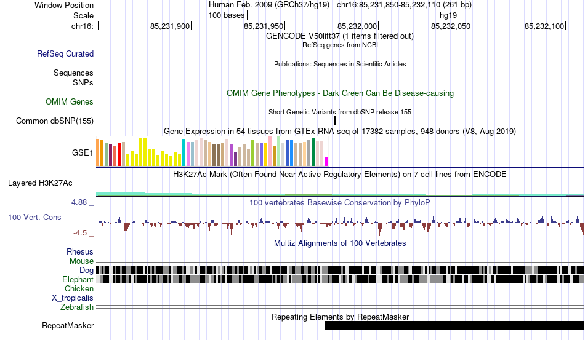Click the Scale label
Screen dimensions: 585x340
[x=83, y=15]
